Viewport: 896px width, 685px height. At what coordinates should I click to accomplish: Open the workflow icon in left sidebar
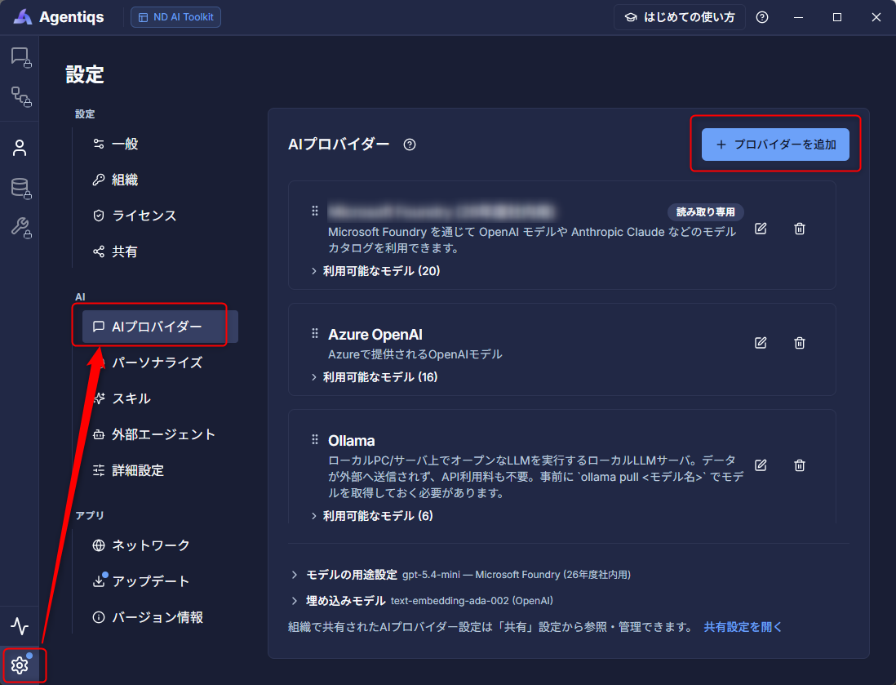click(20, 96)
